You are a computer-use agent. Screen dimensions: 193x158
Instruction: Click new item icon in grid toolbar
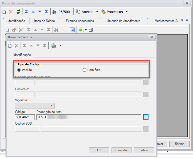click(8, 30)
